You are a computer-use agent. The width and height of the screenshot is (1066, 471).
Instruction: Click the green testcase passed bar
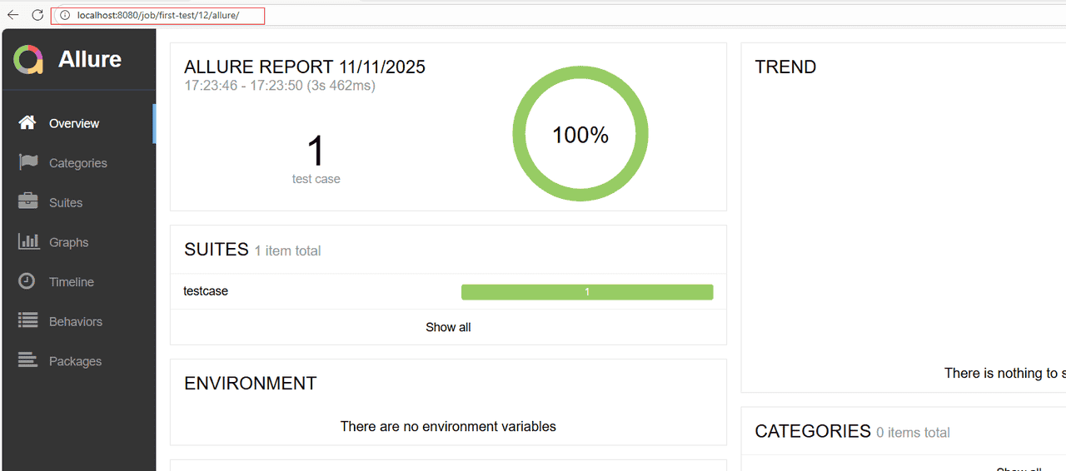point(587,292)
